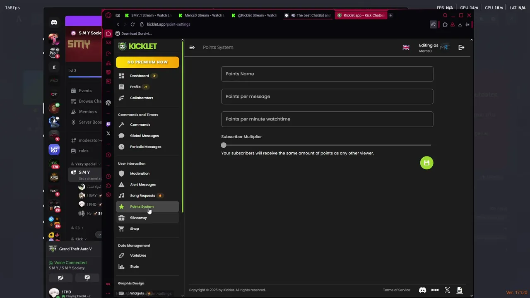This screenshot has width=530, height=298.
Task: Focus the Points Name field
Action: tap(327, 74)
